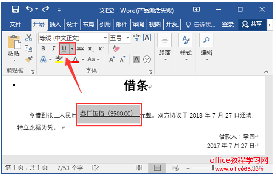Switch to the 开始 tab
This screenshot has height=176, width=276.
[x=39, y=24]
